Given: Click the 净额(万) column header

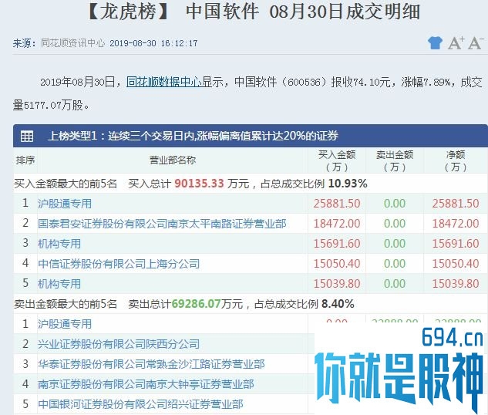Looking at the screenshot, I should point(456,160).
